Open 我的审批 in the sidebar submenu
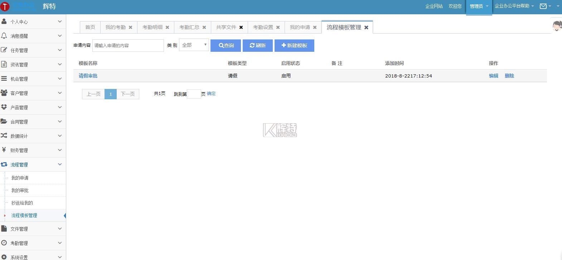The image size is (562, 260). [x=20, y=190]
